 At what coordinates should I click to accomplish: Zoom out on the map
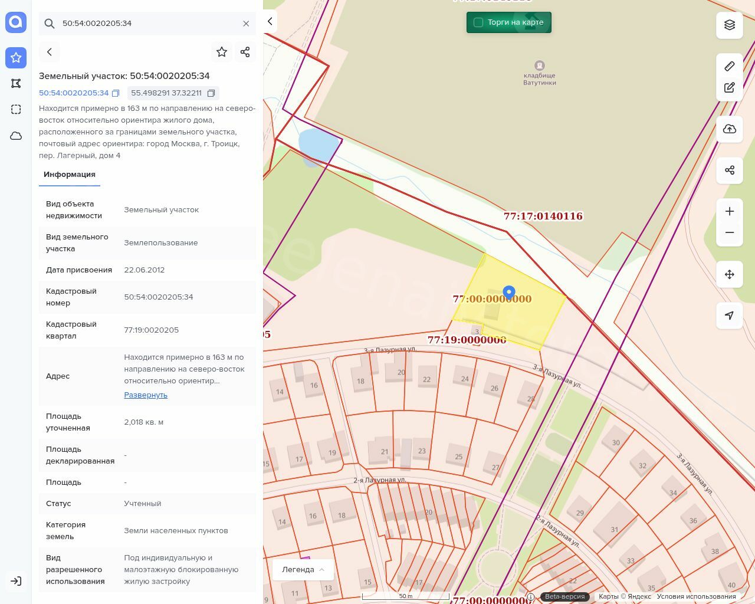click(x=730, y=232)
